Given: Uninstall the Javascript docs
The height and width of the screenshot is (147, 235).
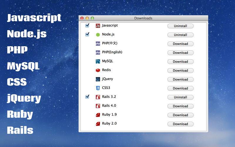Looking at the screenshot, I should pyautogui.click(x=180, y=26).
